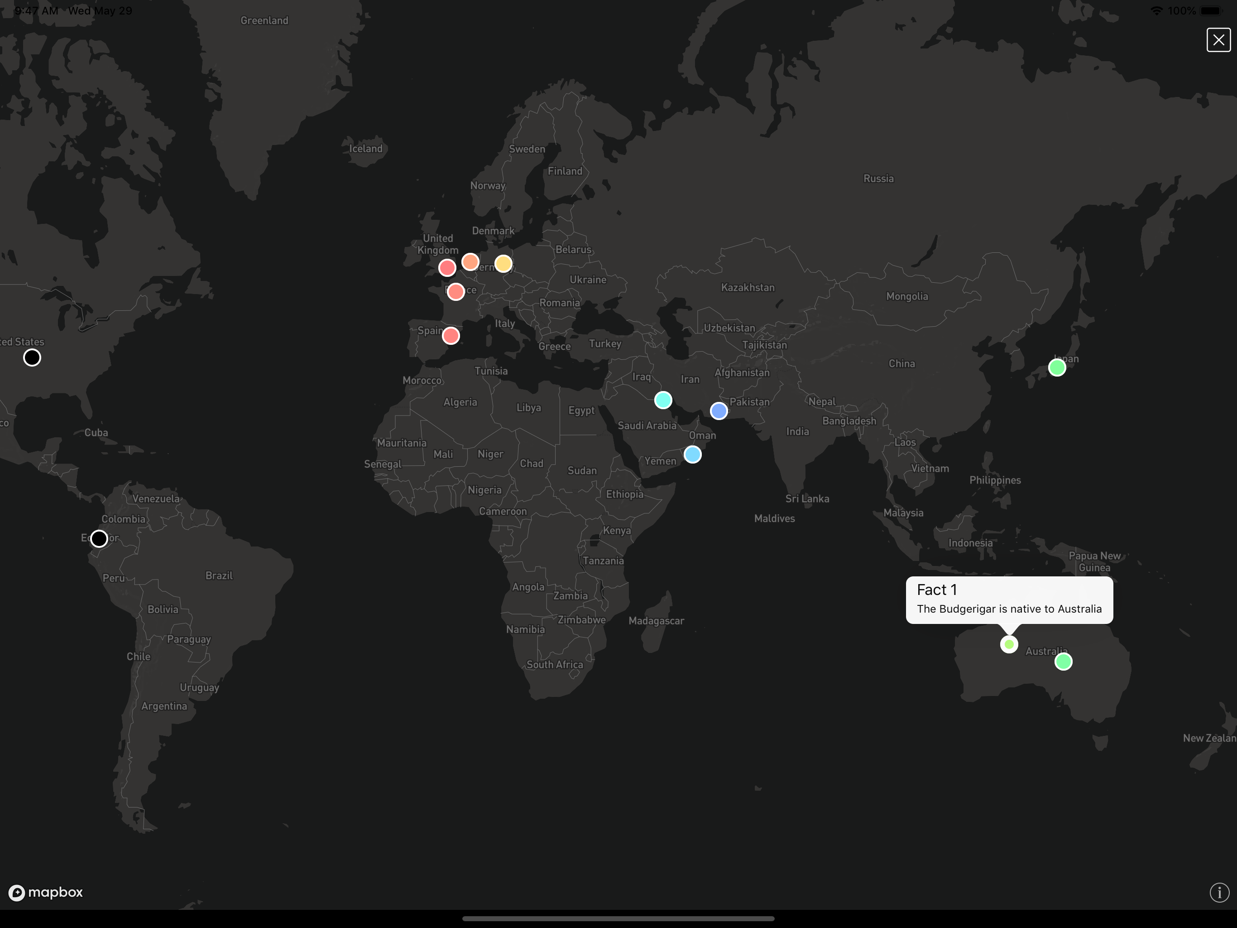This screenshot has height=928, width=1237.
Task: Tap the Argentina map label
Action: [164, 706]
